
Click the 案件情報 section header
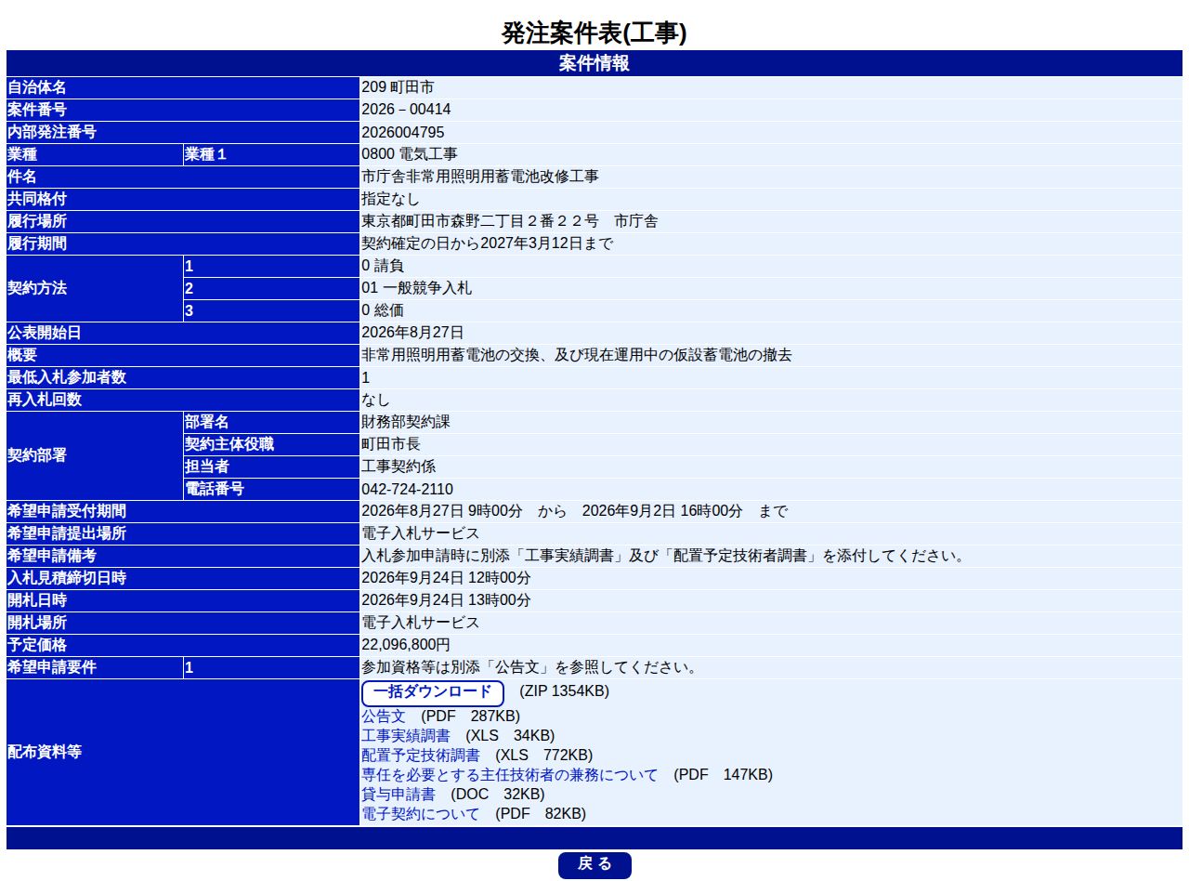[x=594, y=63]
